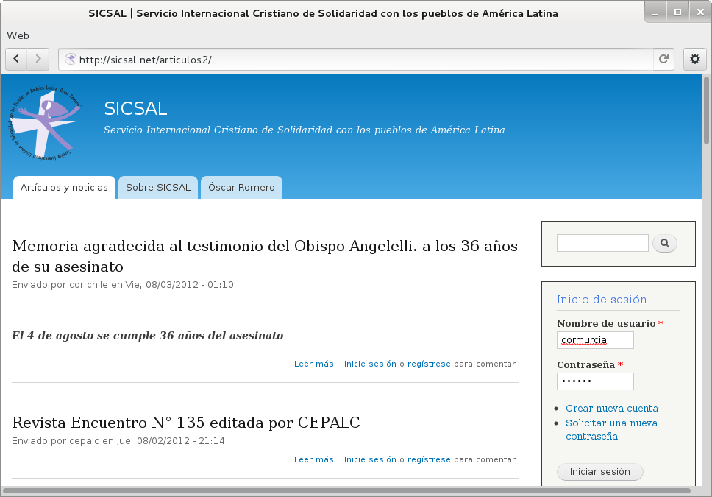
Task: Open the Web application menu
Action: click(x=18, y=35)
